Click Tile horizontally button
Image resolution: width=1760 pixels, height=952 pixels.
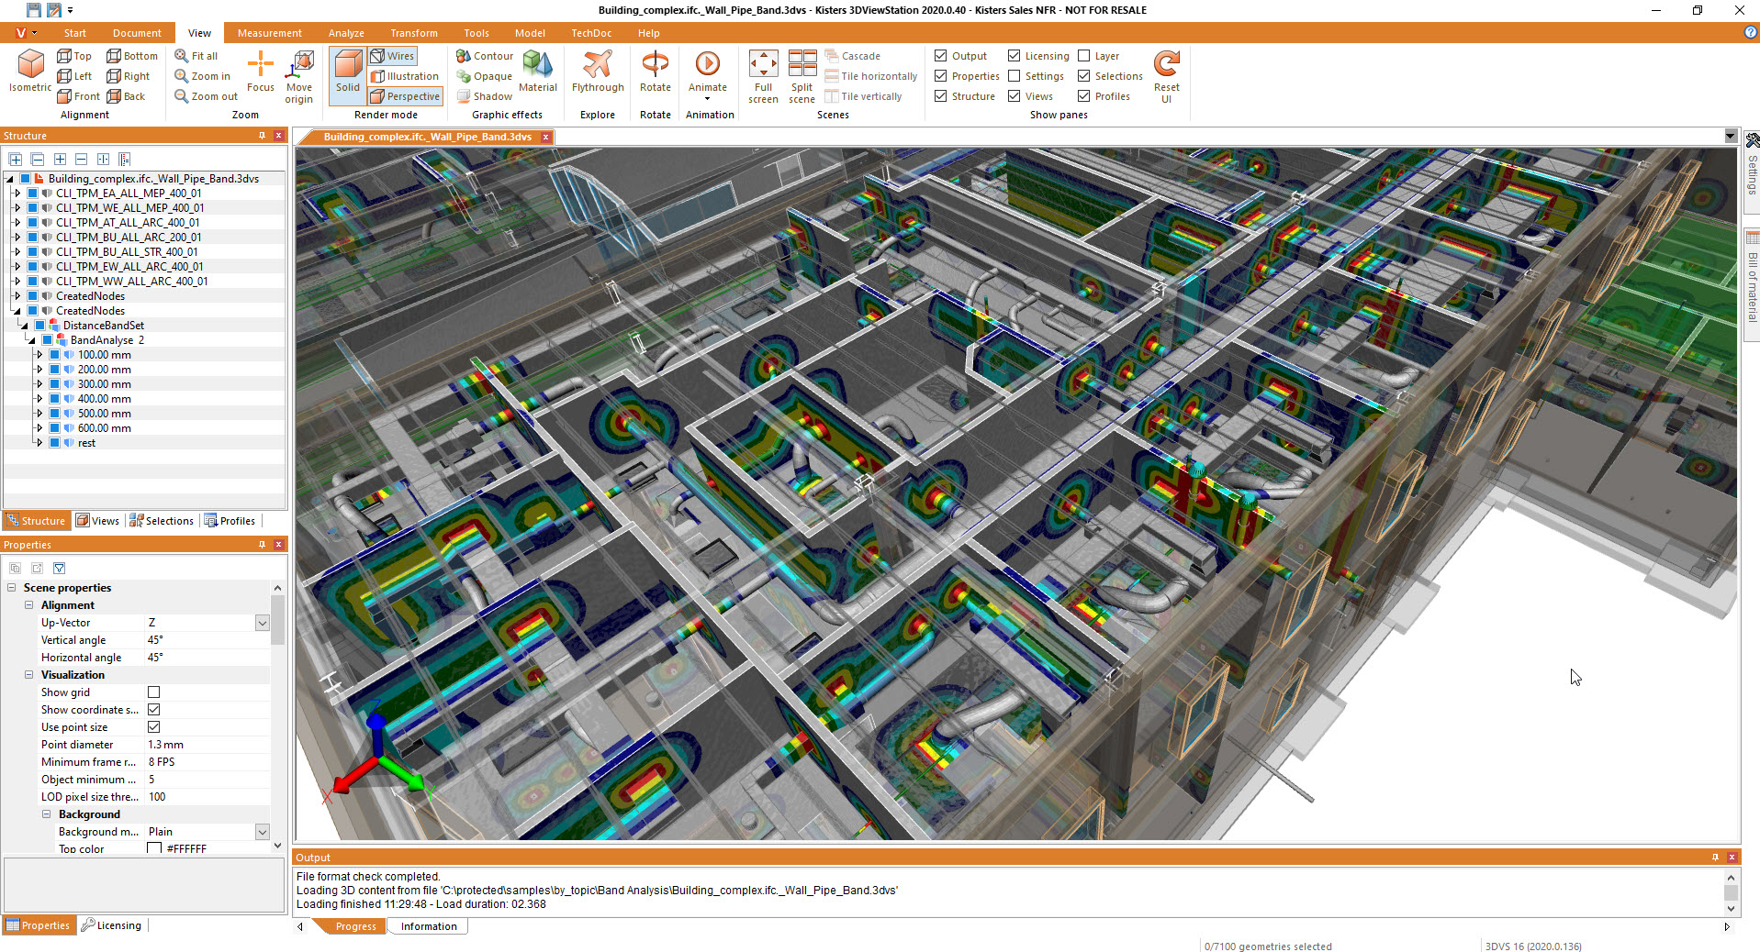pos(871,76)
